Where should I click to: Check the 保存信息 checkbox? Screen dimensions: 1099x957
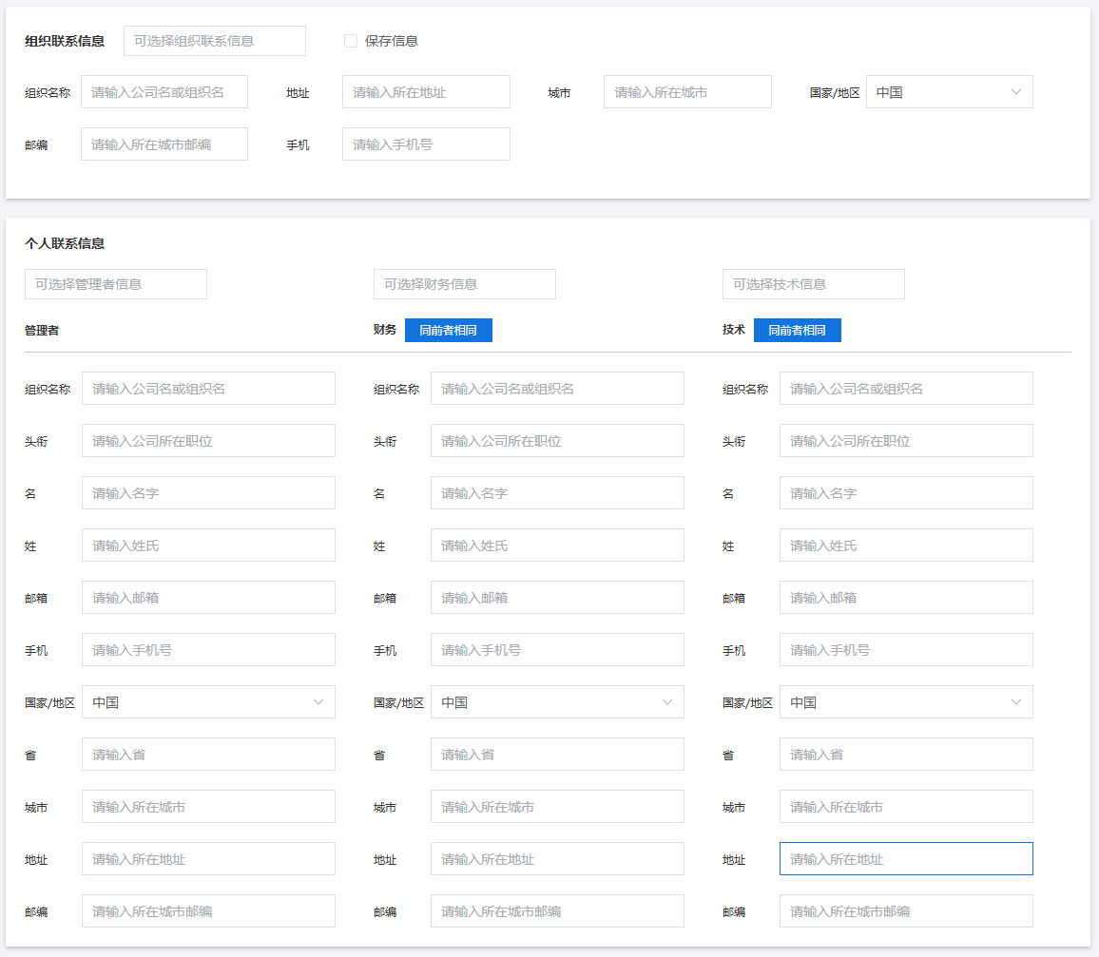click(x=351, y=41)
